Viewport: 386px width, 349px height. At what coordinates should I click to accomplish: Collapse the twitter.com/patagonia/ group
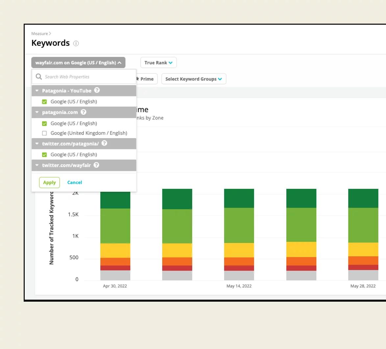click(x=37, y=143)
